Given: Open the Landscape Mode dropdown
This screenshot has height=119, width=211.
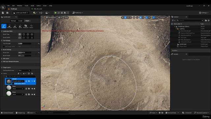Looking at the screenshot, I should pos(21,13).
